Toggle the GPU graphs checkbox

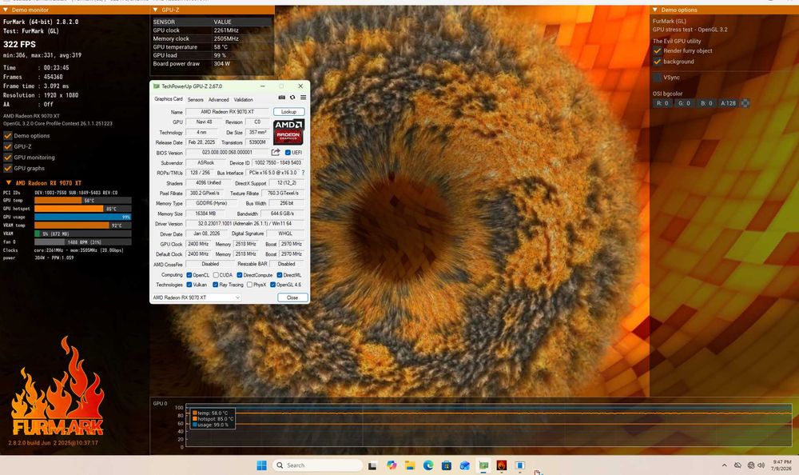(x=8, y=169)
